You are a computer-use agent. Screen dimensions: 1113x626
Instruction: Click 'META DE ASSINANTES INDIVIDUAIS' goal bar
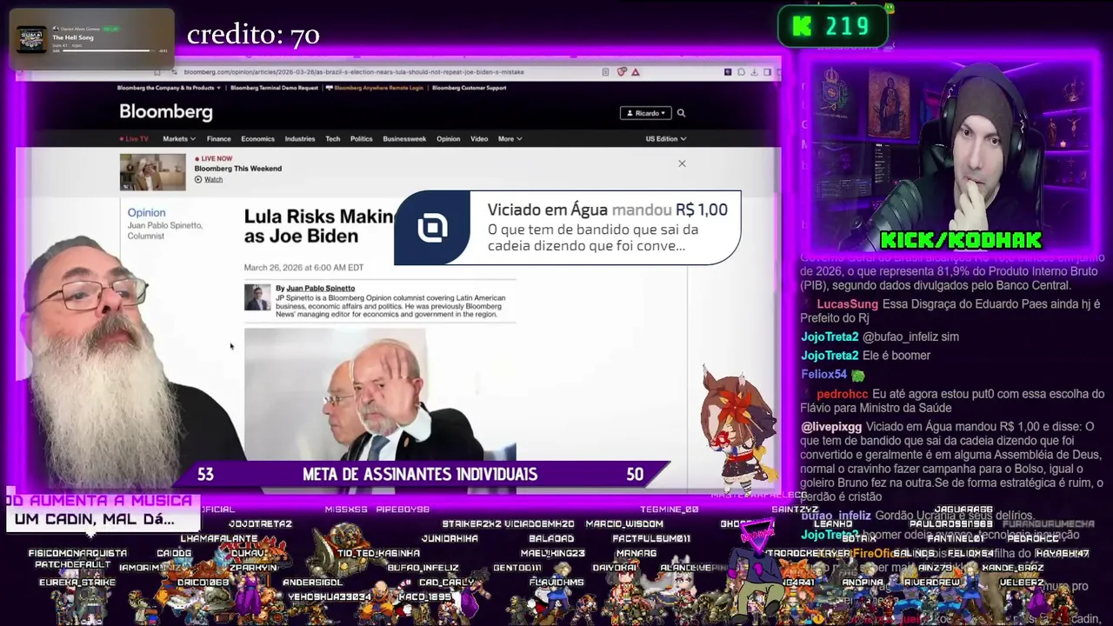(420, 474)
